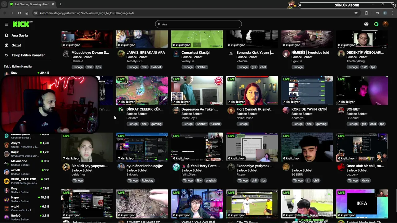Click the turkish tag under Depresyon Ve Tüken
397x223 pixels.
[x=215, y=124]
